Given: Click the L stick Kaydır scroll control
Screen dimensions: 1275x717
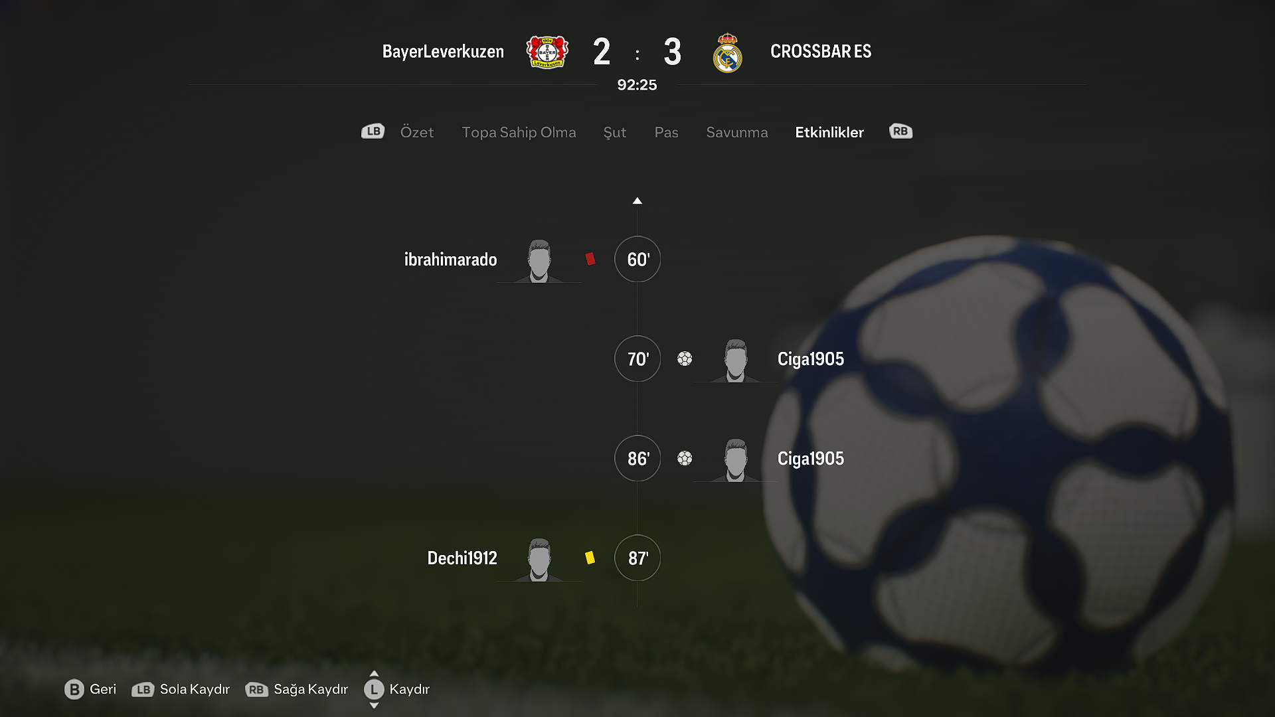Looking at the screenshot, I should point(374,689).
